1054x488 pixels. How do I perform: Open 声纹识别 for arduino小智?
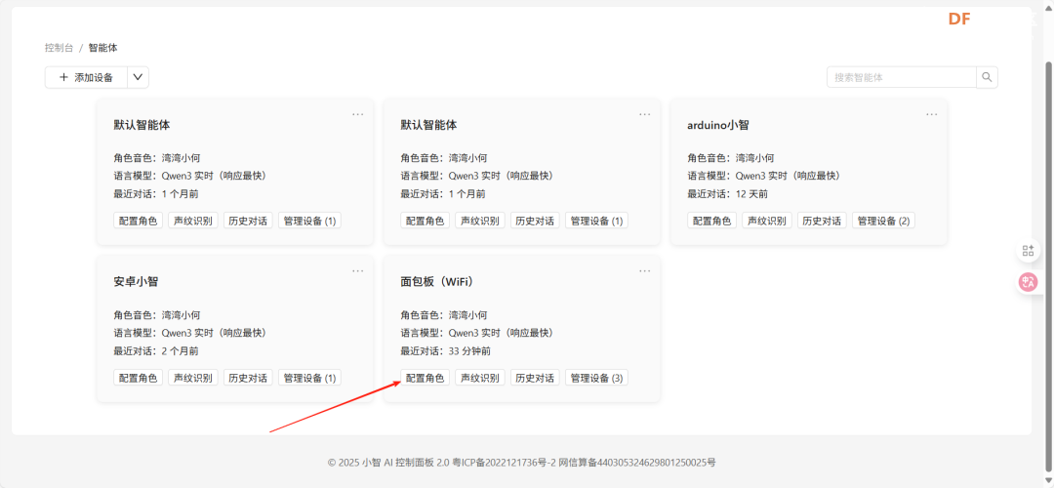pos(767,221)
